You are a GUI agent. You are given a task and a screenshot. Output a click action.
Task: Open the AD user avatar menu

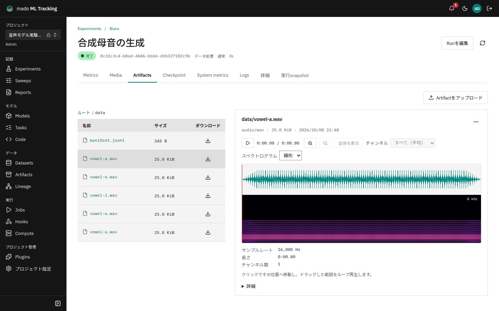(x=477, y=8)
